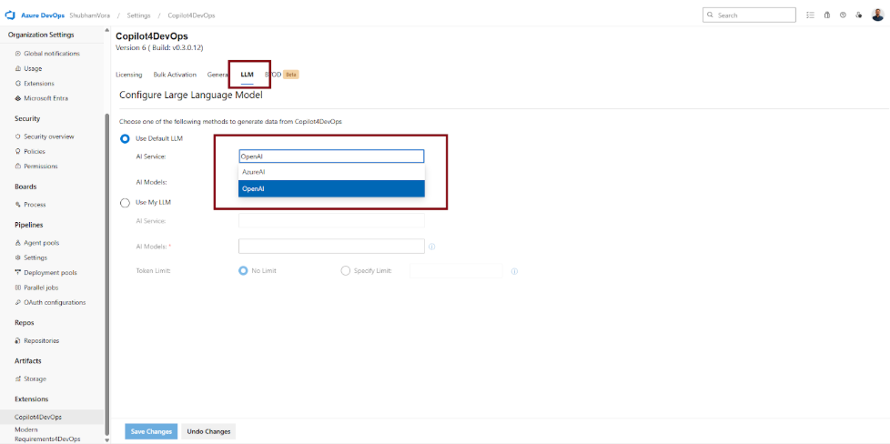Open the user profile avatar
Viewport: 890px width, 444px height.
coord(877,15)
